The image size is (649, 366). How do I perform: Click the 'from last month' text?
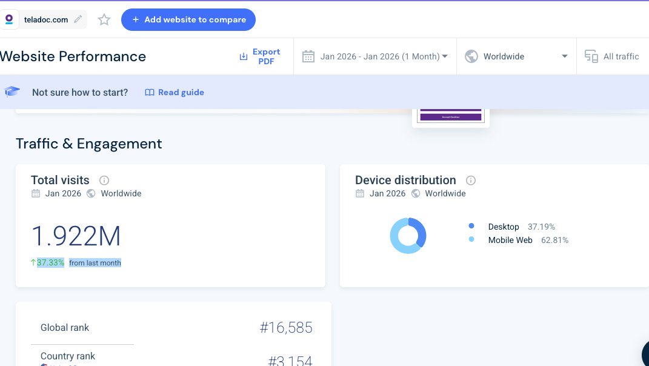click(95, 262)
